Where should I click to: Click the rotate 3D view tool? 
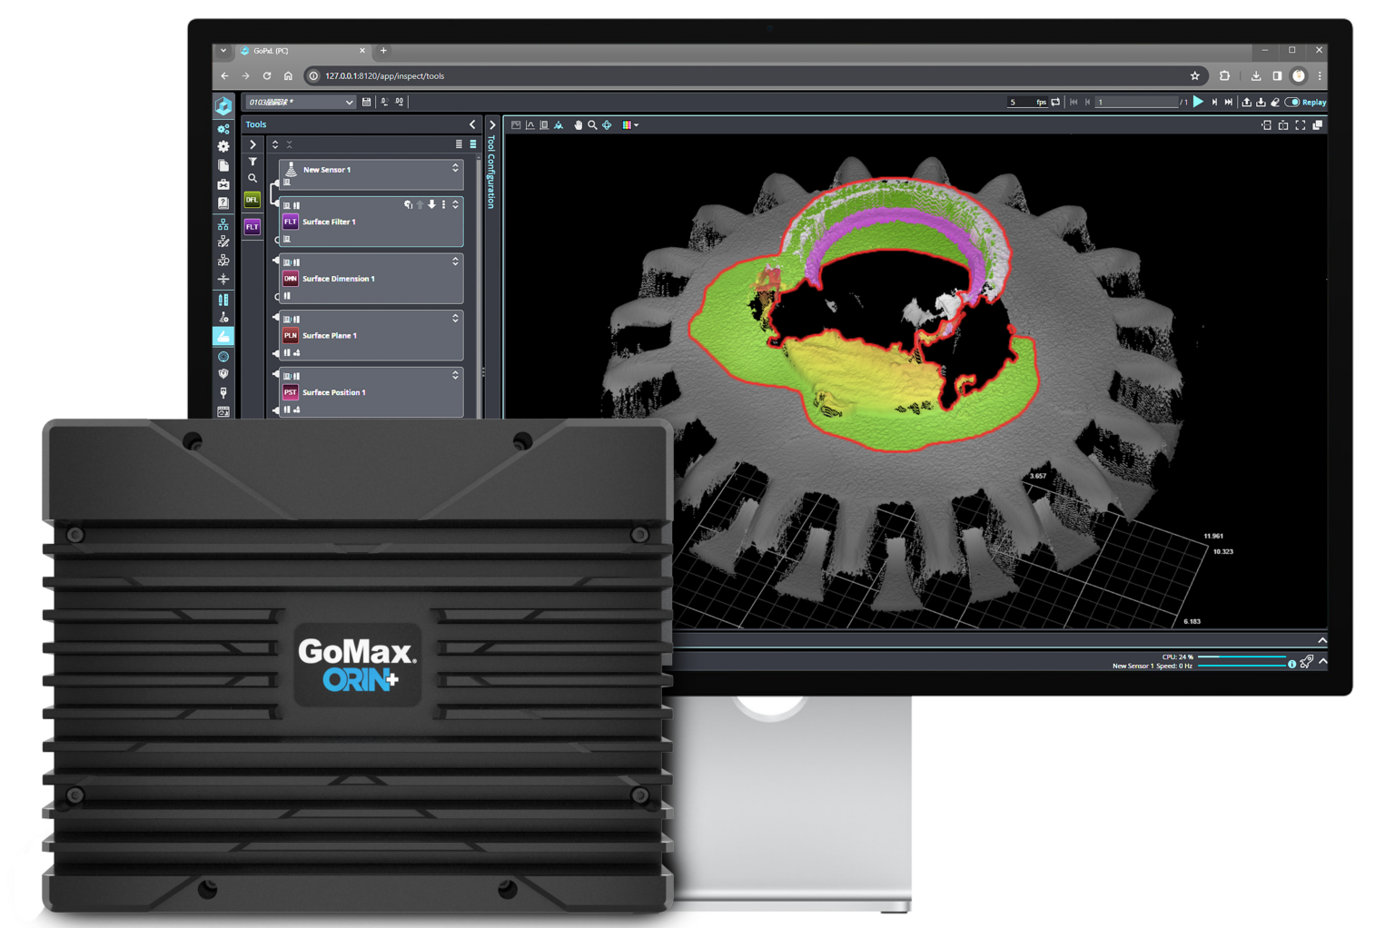tap(607, 125)
